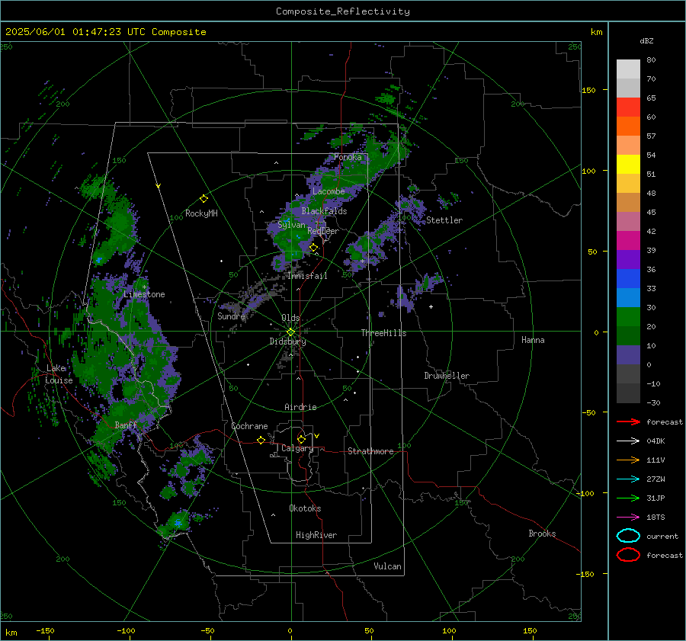This screenshot has width=686, height=641.
Task: Select the purple 39 dBZ legend color
Action: click(628, 259)
